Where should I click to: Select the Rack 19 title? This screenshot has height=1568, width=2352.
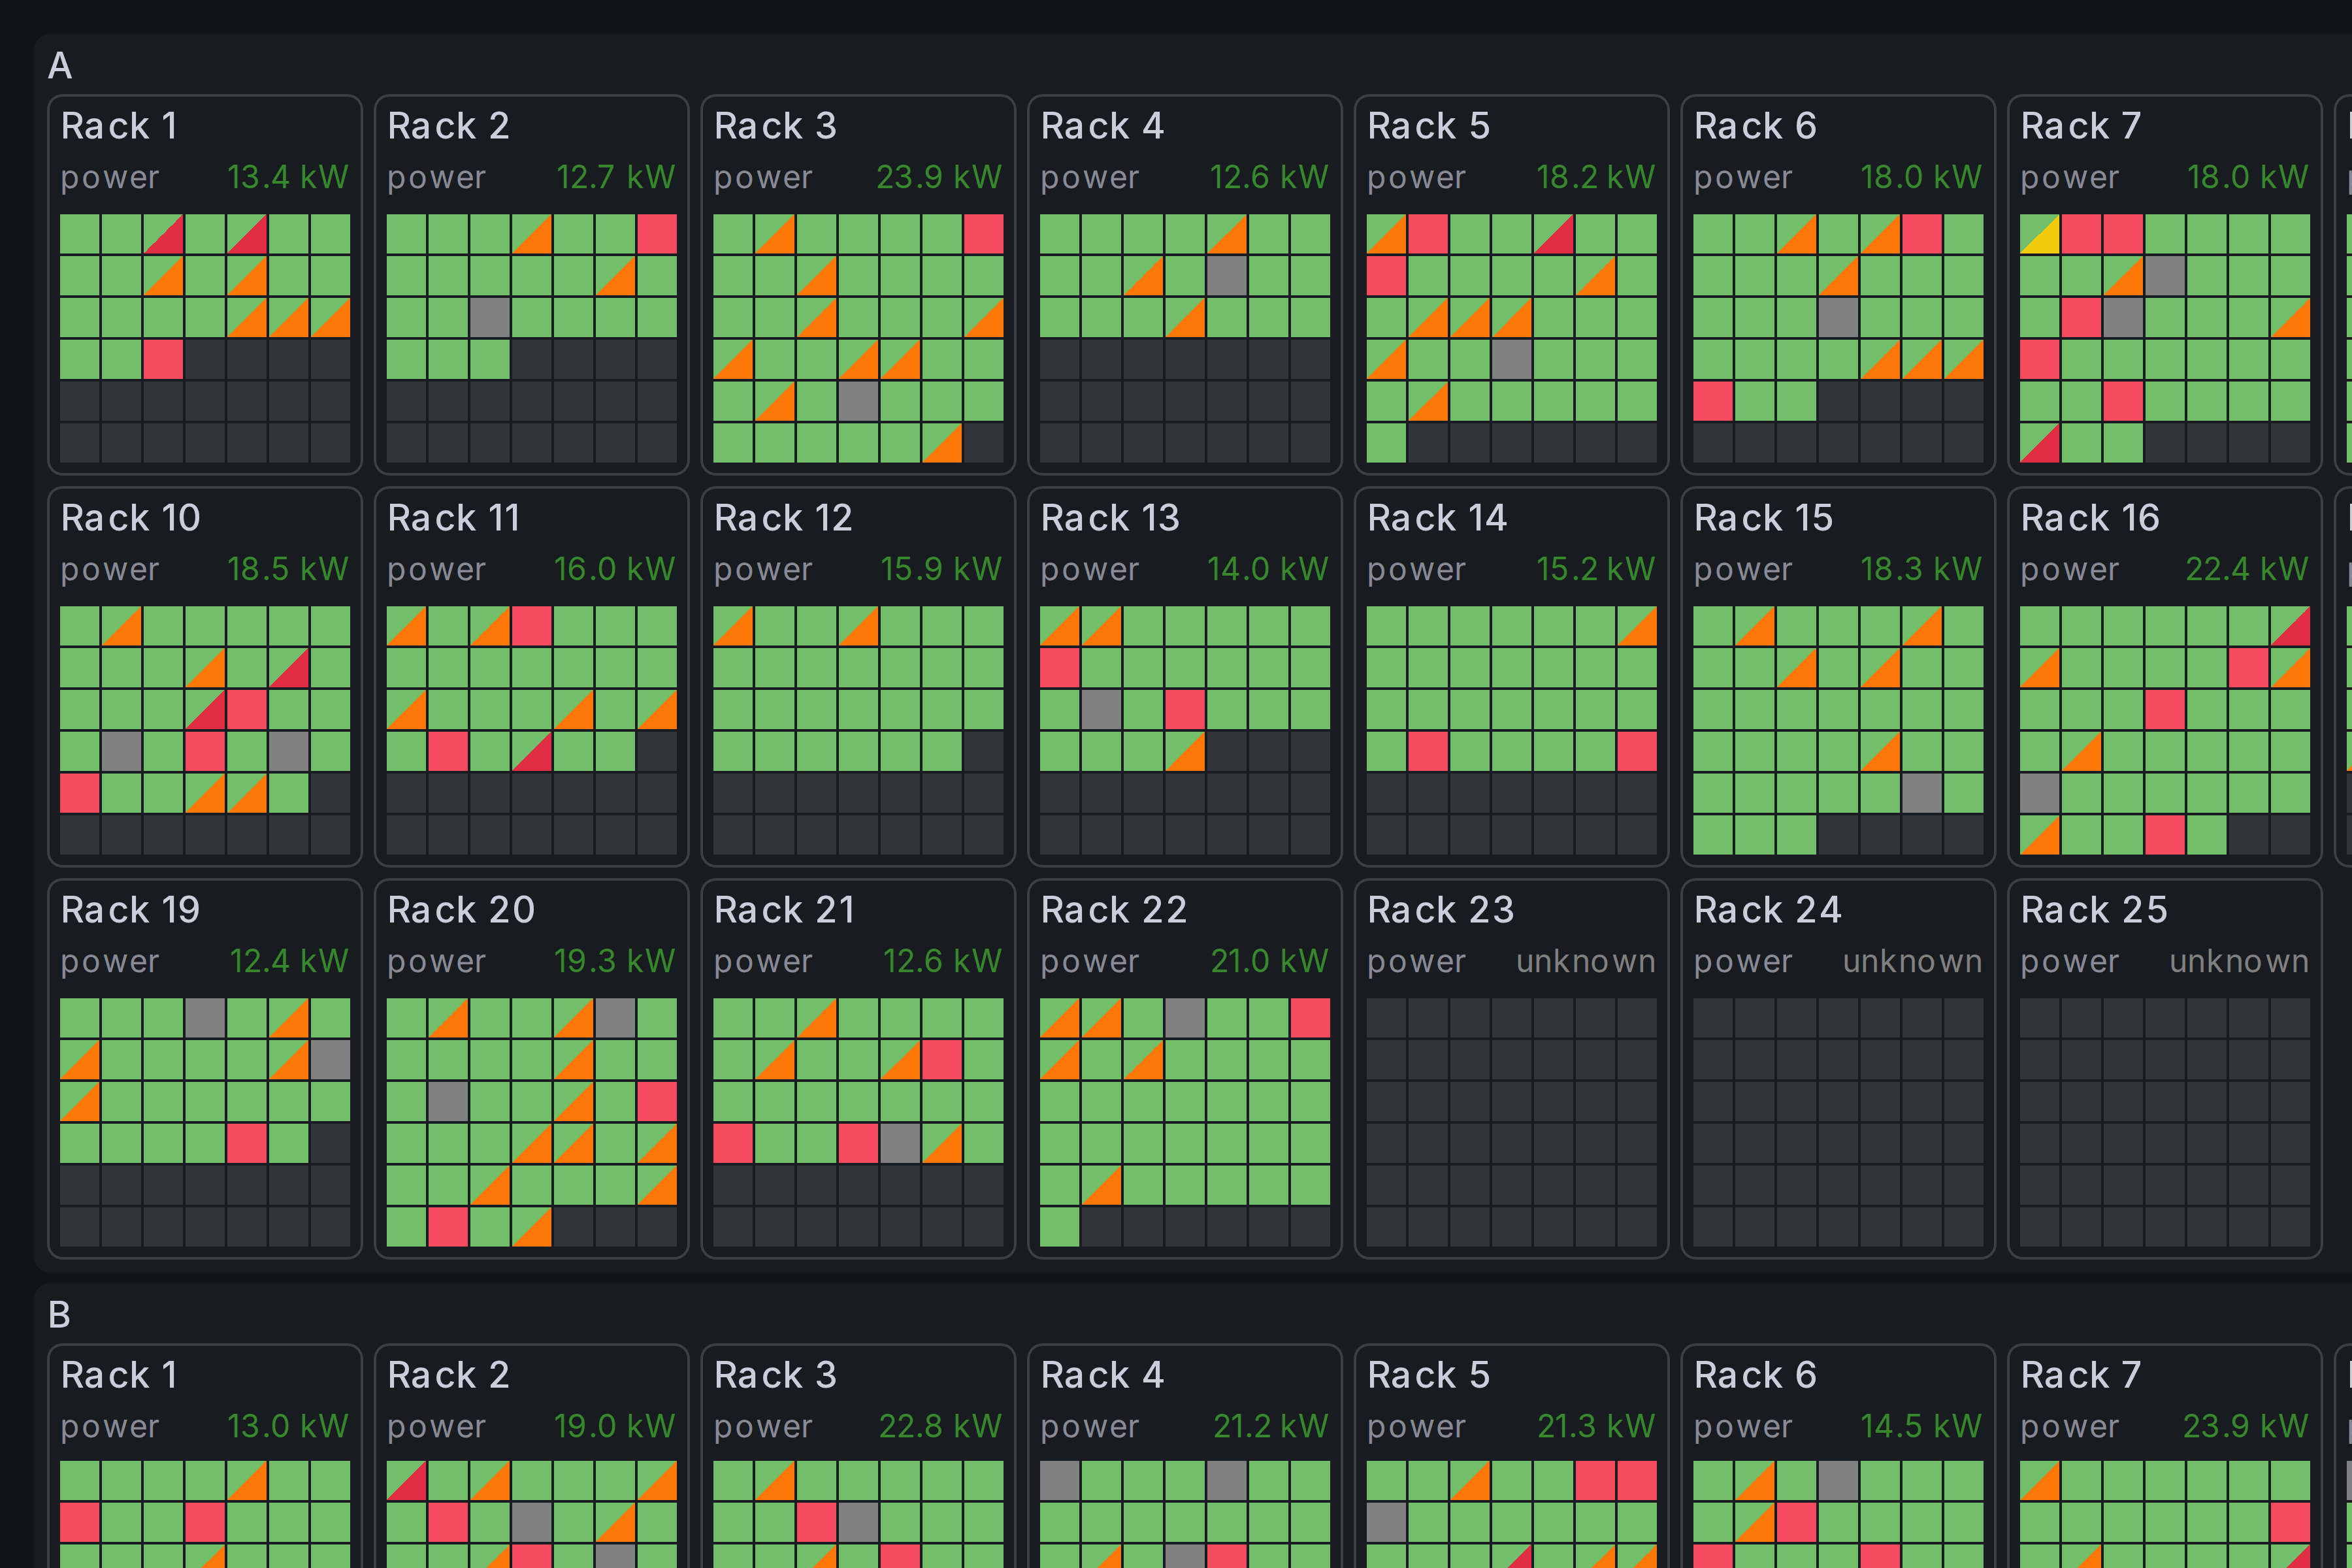pos(131,910)
